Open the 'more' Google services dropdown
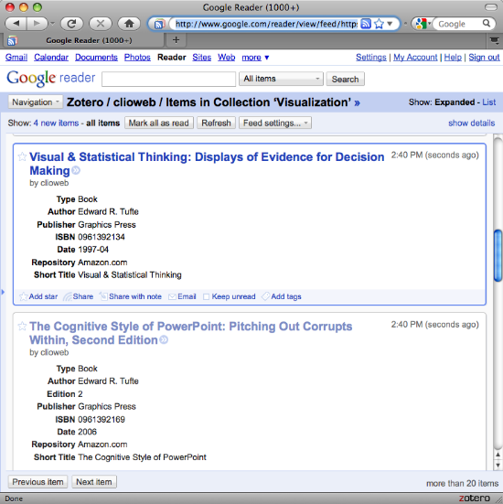 tap(255, 58)
